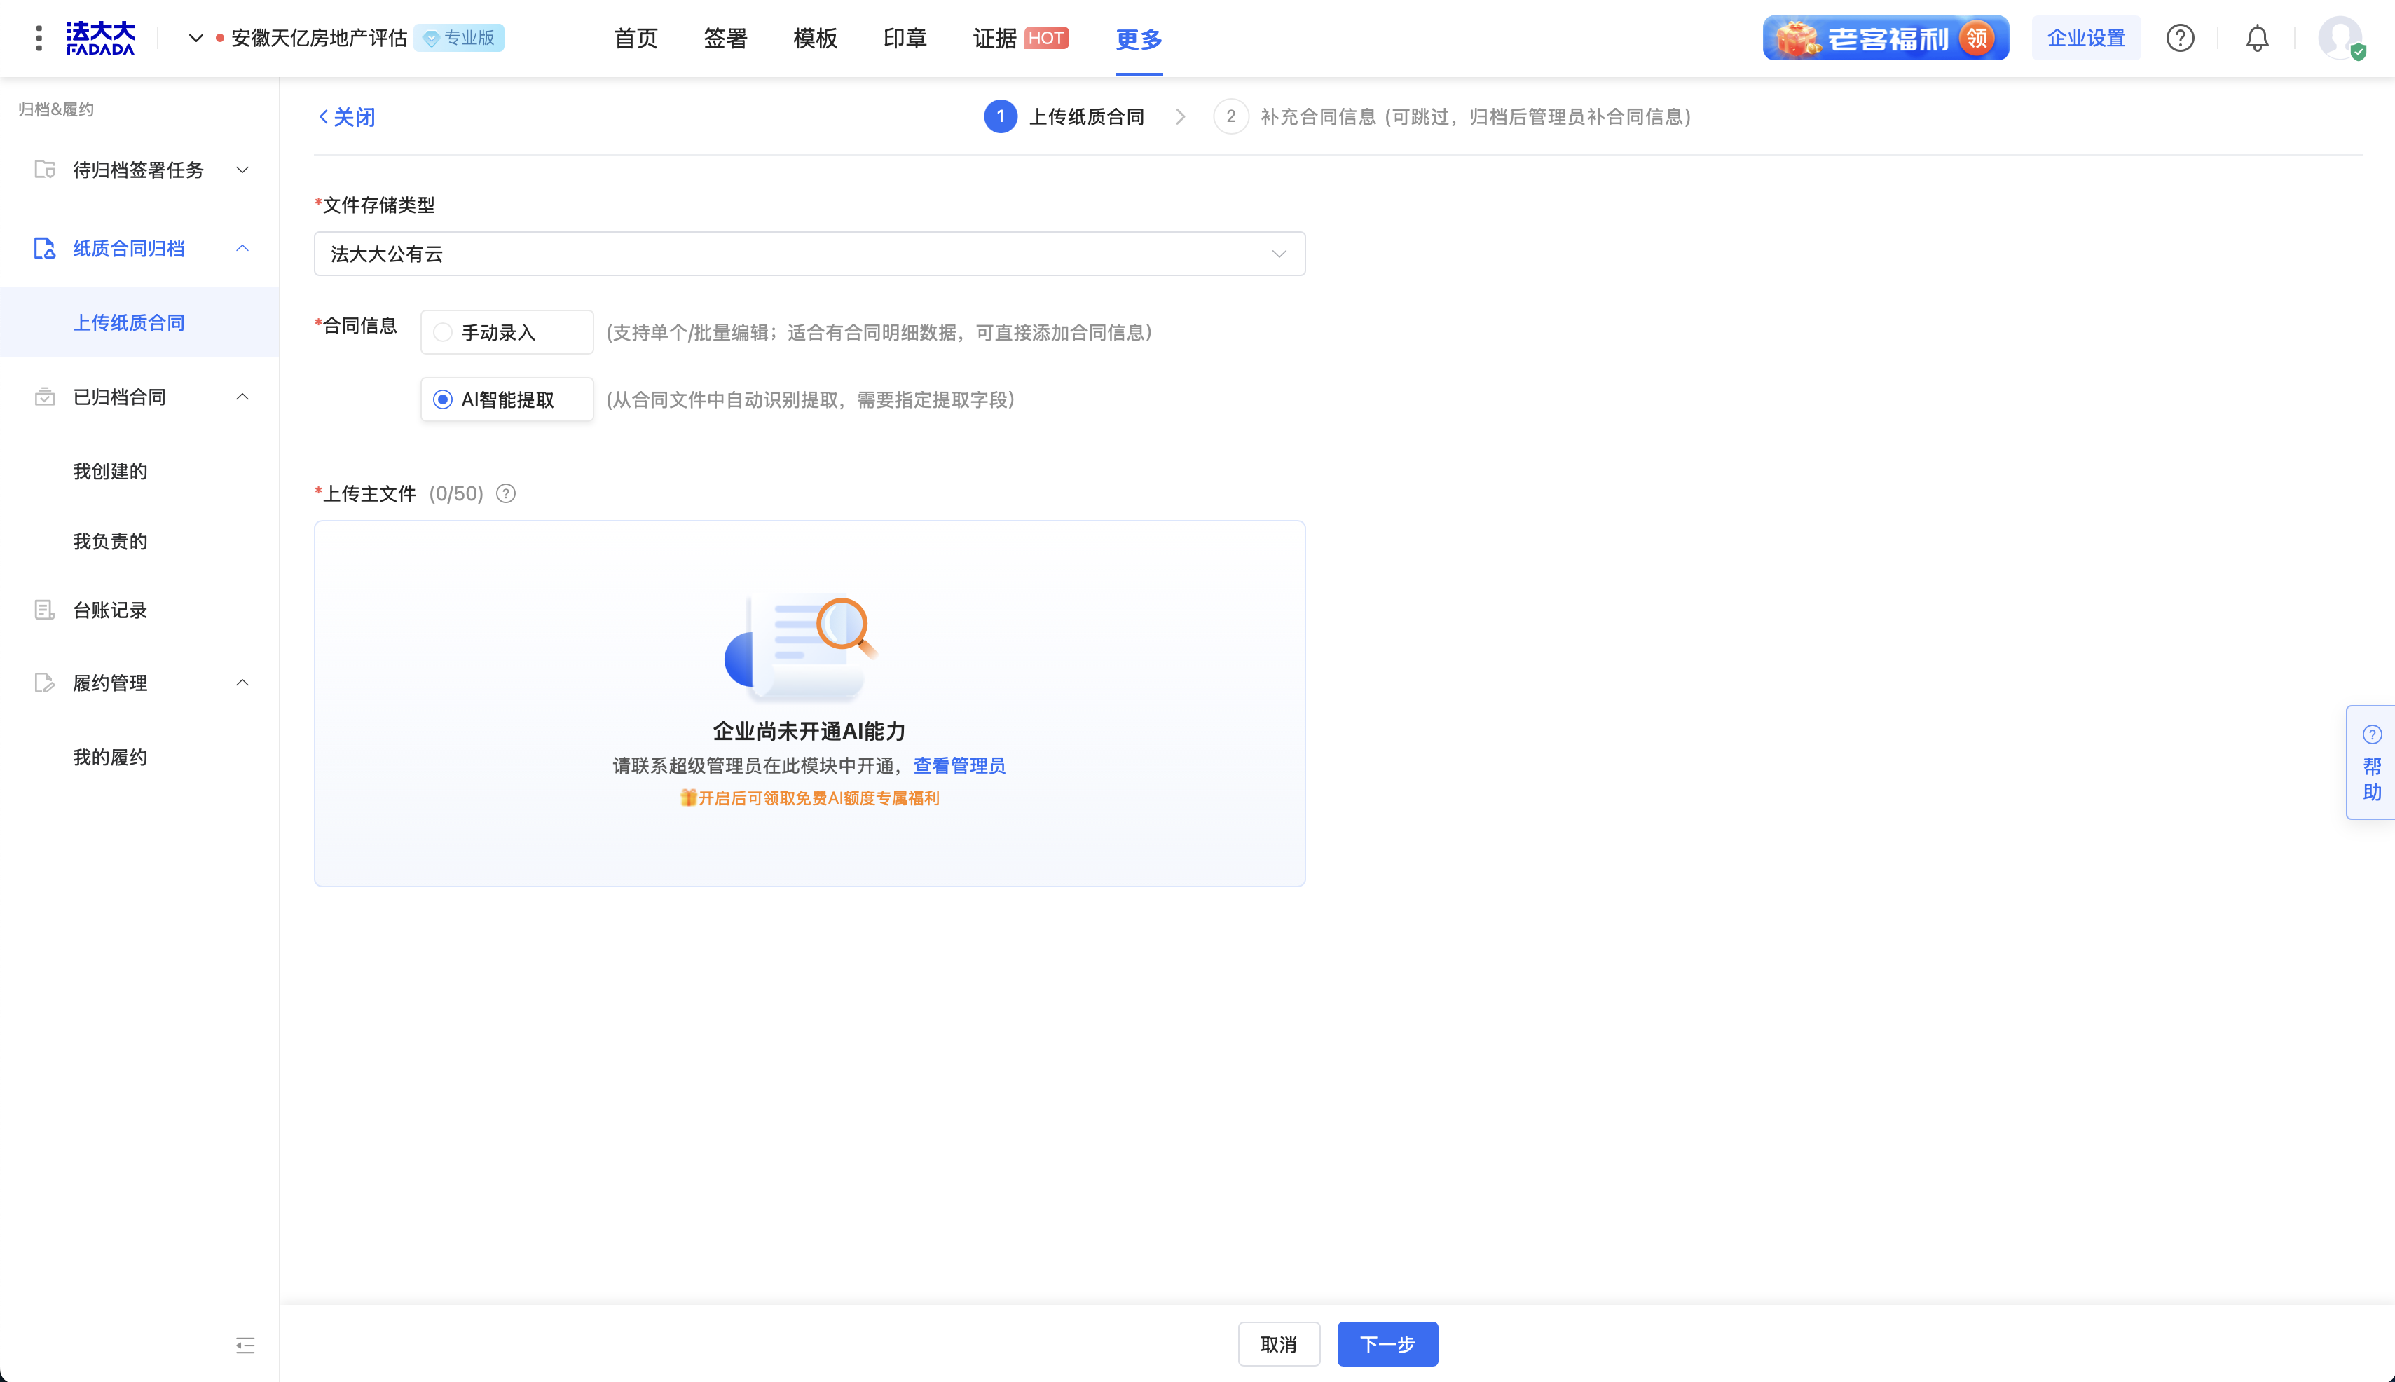Click the user avatar icon
Viewport: 2395px width, 1382px height.
2339,38
